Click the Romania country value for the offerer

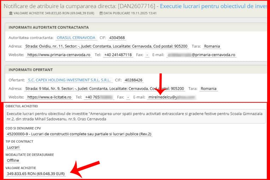click(x=209, y=89)
